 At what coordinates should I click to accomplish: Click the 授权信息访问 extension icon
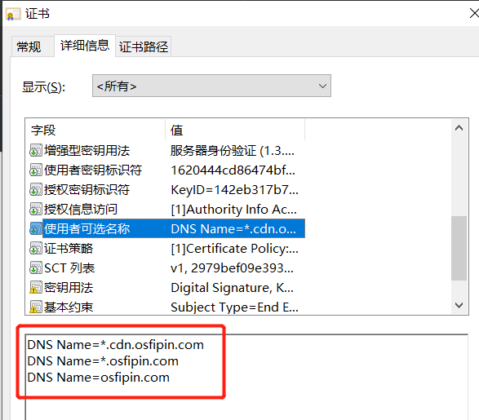coord(36,210)
